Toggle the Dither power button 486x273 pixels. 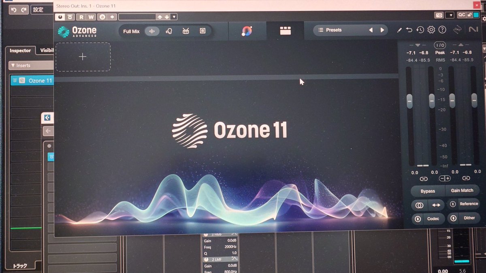tap(454, 218)
